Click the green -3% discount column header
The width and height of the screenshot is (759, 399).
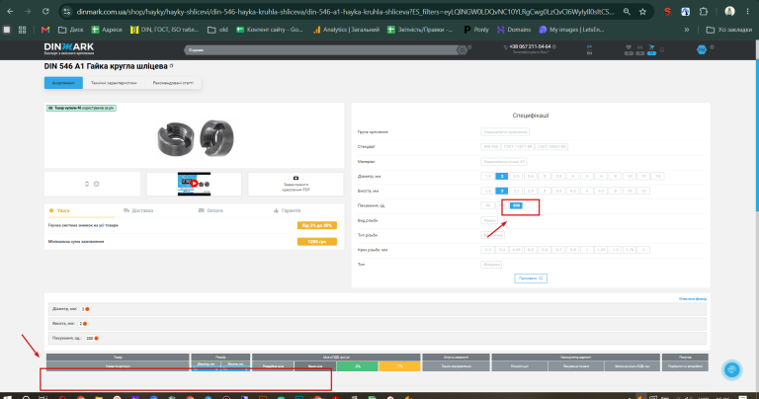tap(357, 366)
